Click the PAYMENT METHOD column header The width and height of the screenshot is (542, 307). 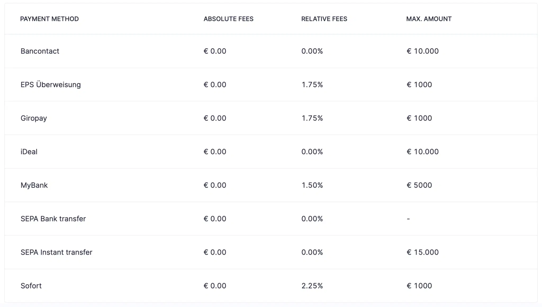click(x=49, y=19)
